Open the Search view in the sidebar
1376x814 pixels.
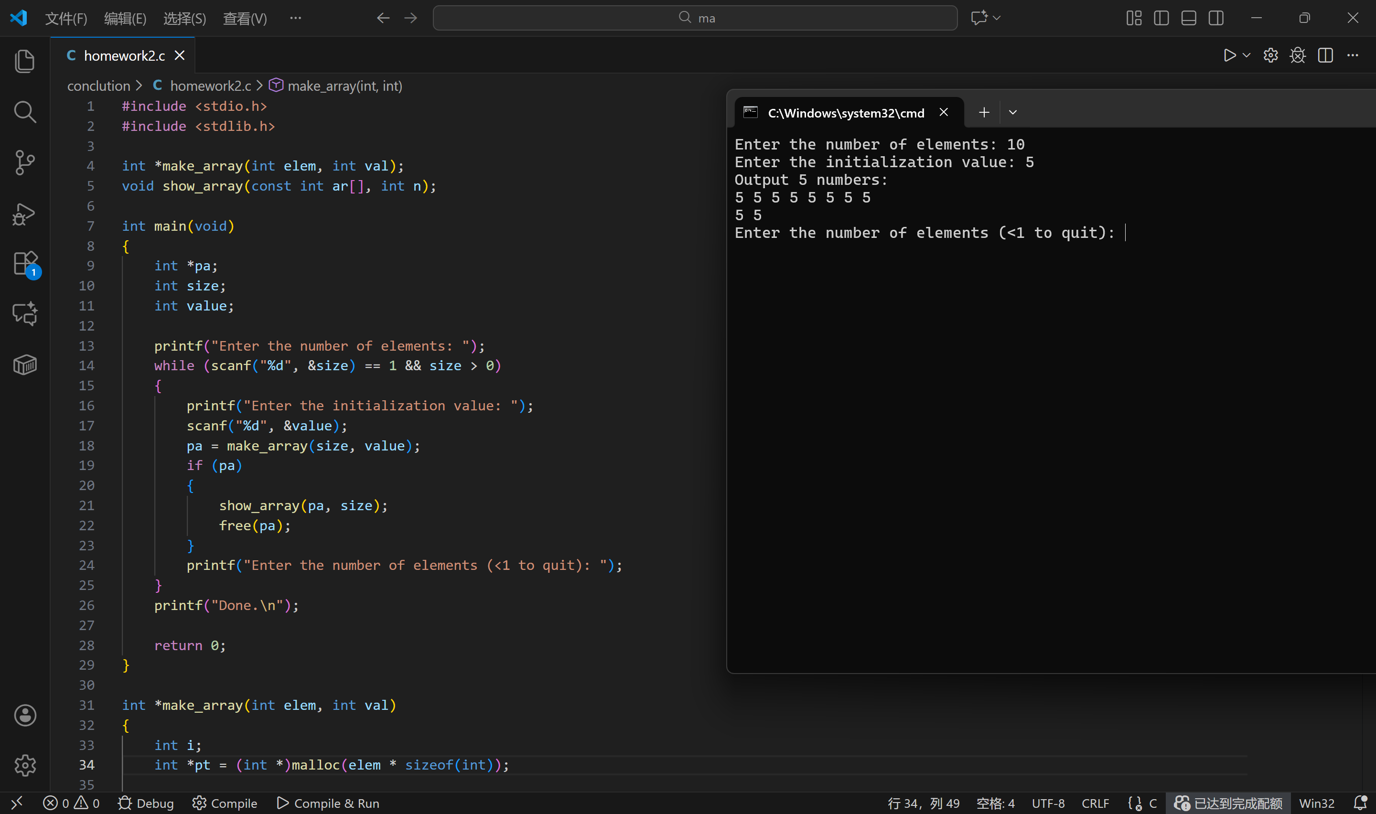pyautogui.click(x=25, y=112)
